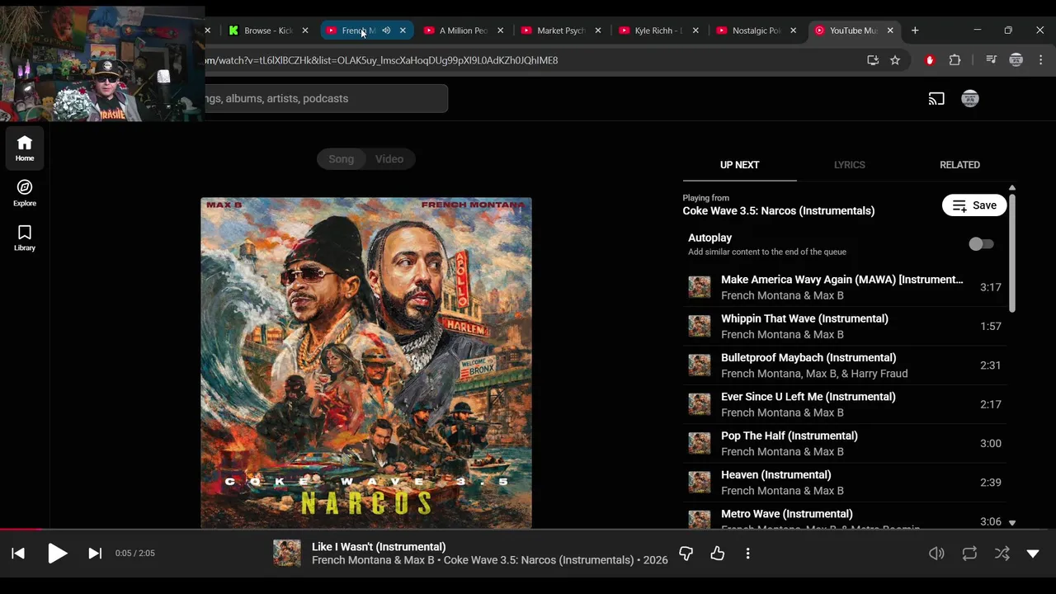Play Whippin That Wave (Instrumental)

tap(844, 326)
